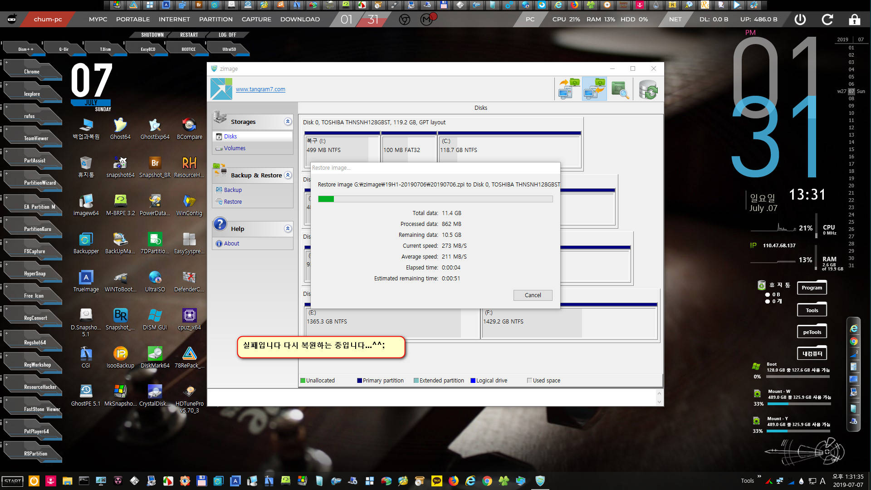Open the PARTITION top menu
Screen dimensions: 871x490
click(x=216, y=20)
